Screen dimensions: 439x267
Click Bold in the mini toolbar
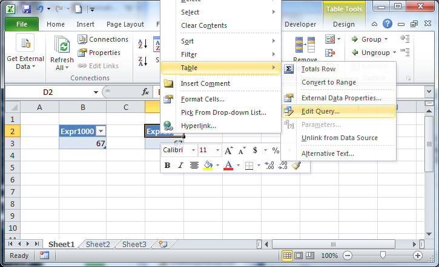167,166
